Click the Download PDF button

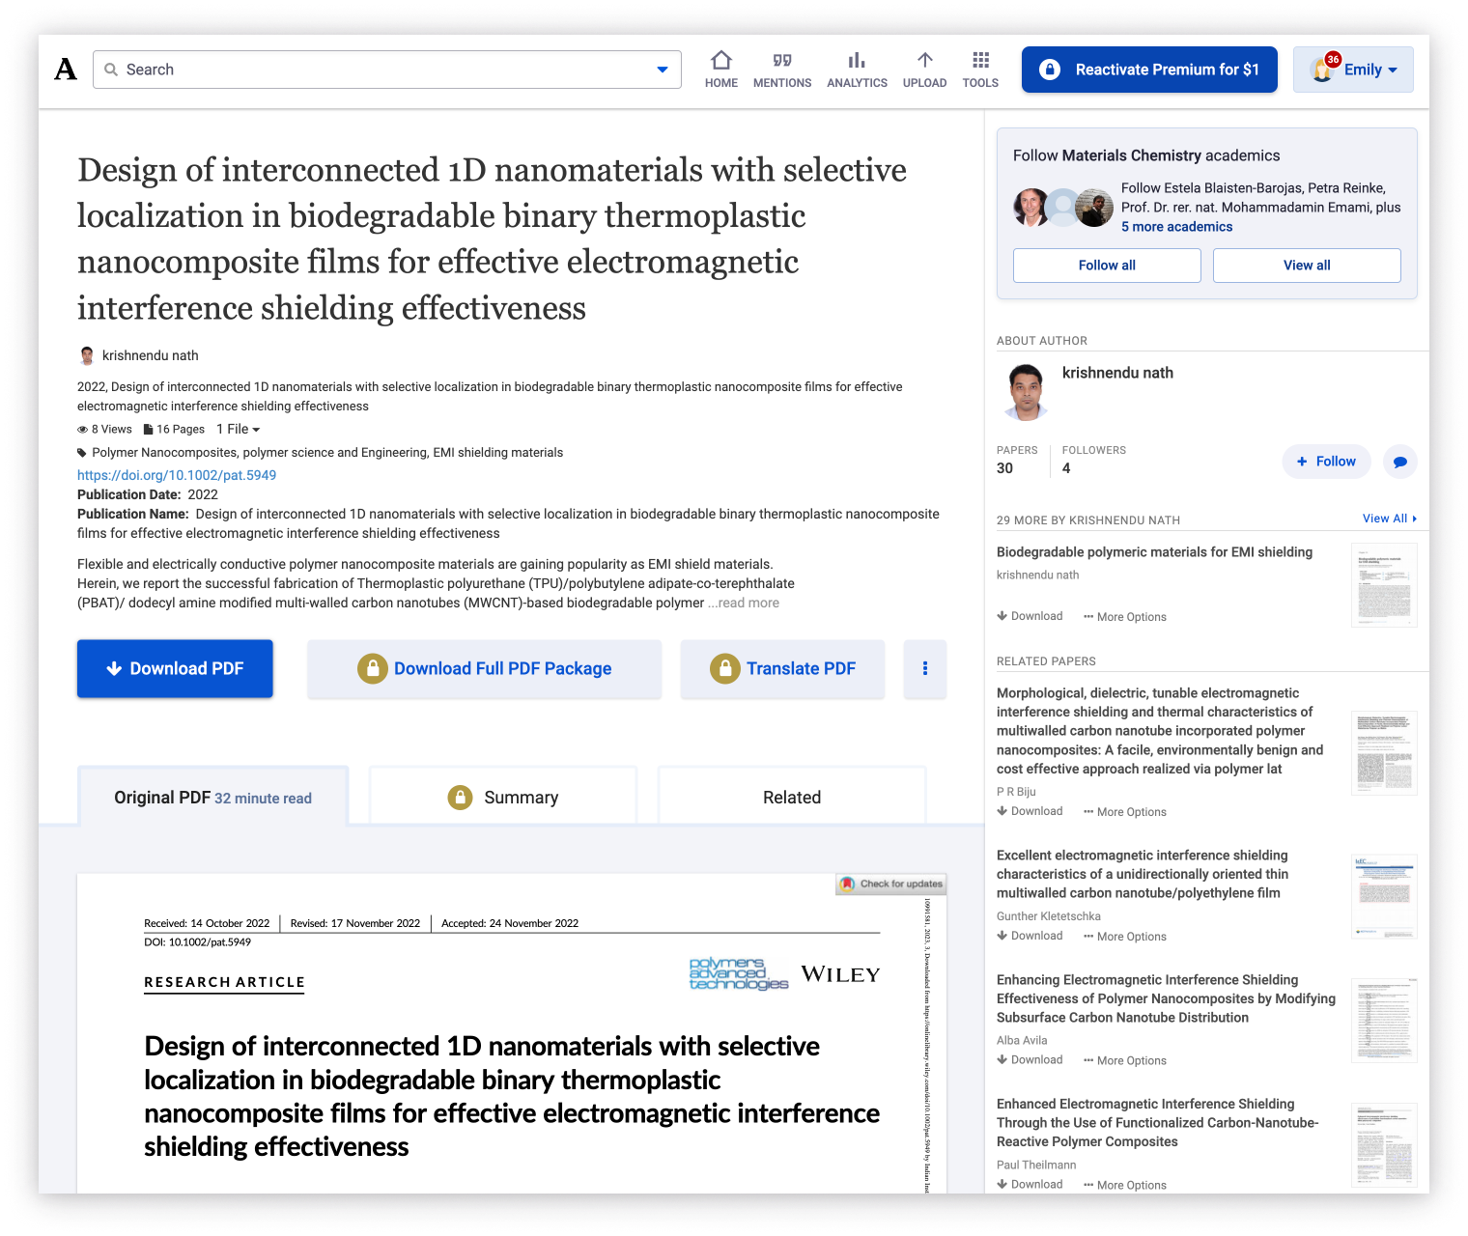[x=175, y=668]
